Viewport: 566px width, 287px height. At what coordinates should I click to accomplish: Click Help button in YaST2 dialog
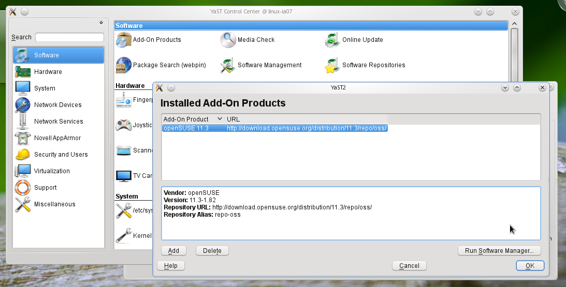coord(171,266)
